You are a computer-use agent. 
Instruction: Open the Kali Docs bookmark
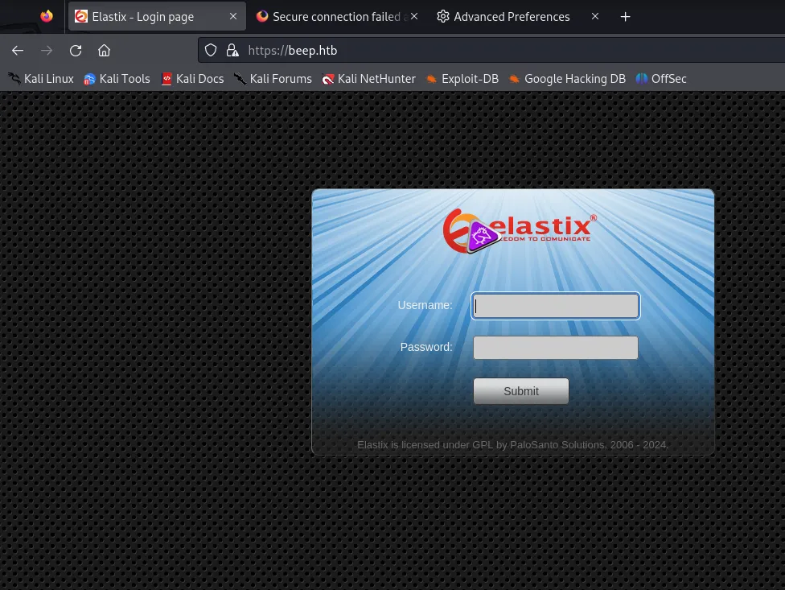click(x=193, y=79)
